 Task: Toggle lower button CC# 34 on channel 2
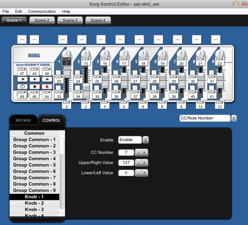[78, 94]
